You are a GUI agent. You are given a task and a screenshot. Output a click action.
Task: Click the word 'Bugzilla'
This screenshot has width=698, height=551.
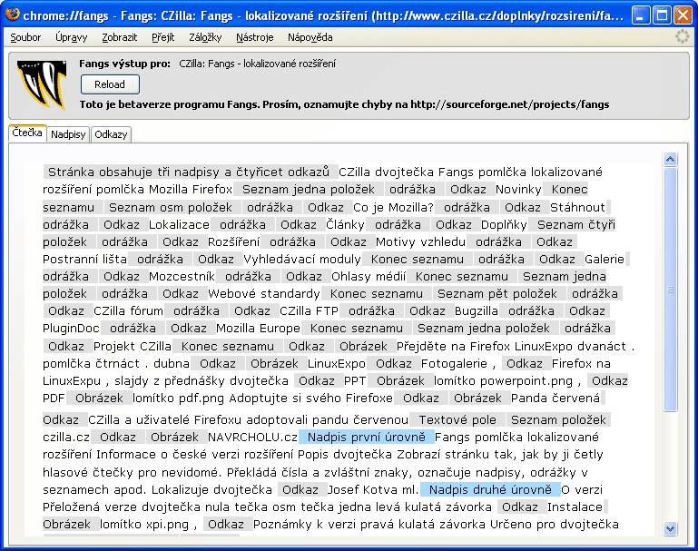476,311
